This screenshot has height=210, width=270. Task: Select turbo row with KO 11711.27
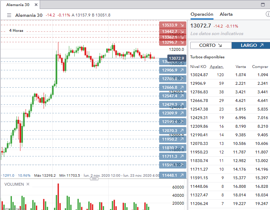pos(229,169)
